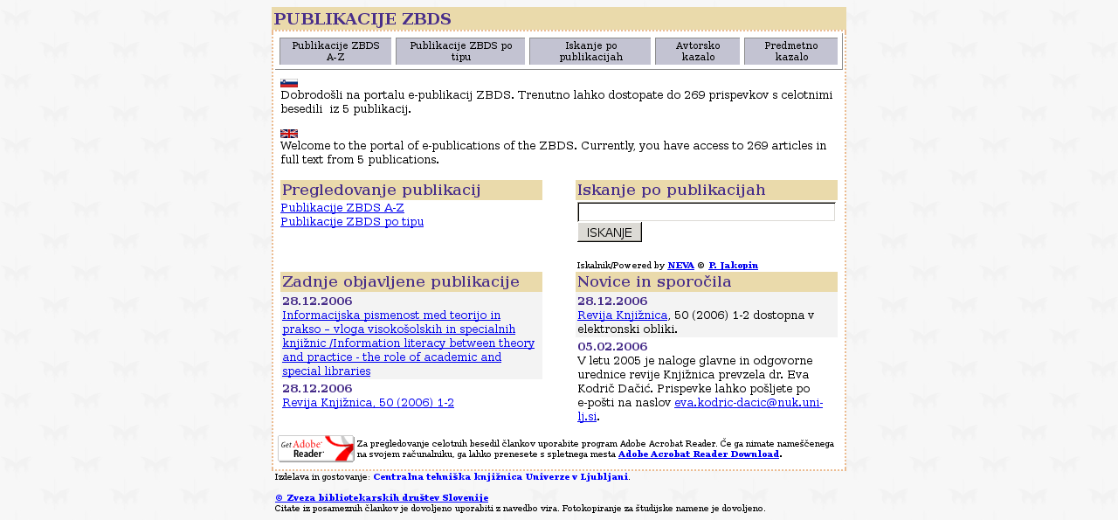Open the Predmetno kazalo tab
This screenshot has width=1118, height=520.
pos(790,51)
